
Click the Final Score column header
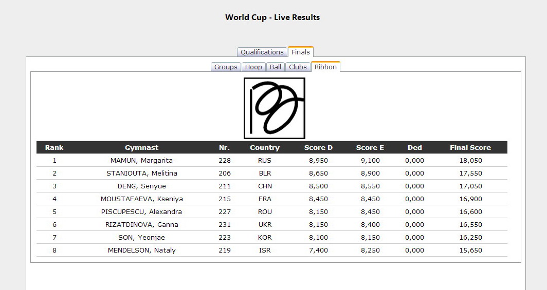tap(470, 147)
